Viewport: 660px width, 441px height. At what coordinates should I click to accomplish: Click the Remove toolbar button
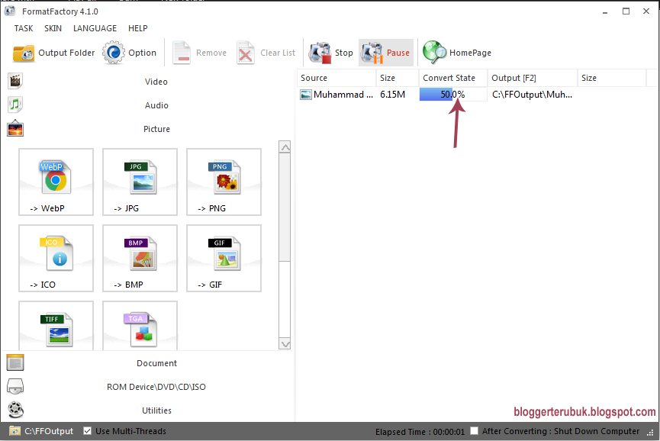pyautogui.click(x=199, y=53)
